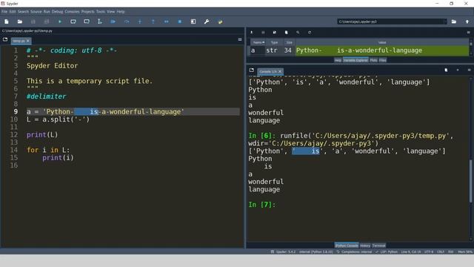The width and height of the screenshot is (474, 267).
Task: Click the debug step-return icon
Action: pos(153,22)
